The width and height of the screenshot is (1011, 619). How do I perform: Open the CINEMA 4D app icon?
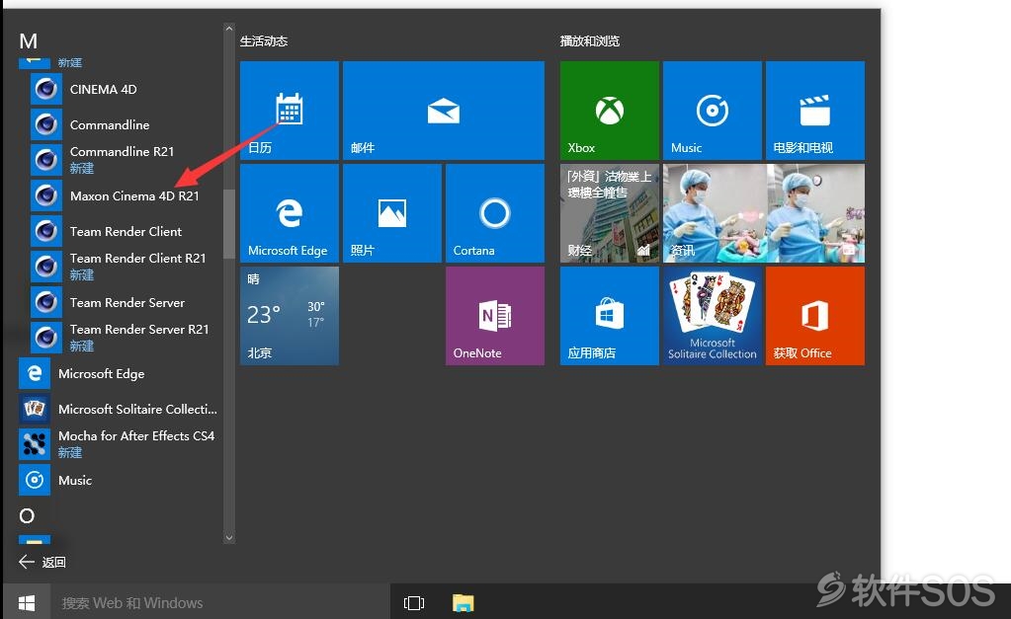(x=46, y=89)
